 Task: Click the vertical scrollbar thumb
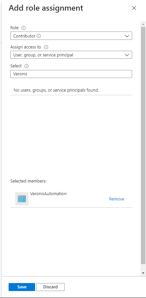tap(143, 145)
